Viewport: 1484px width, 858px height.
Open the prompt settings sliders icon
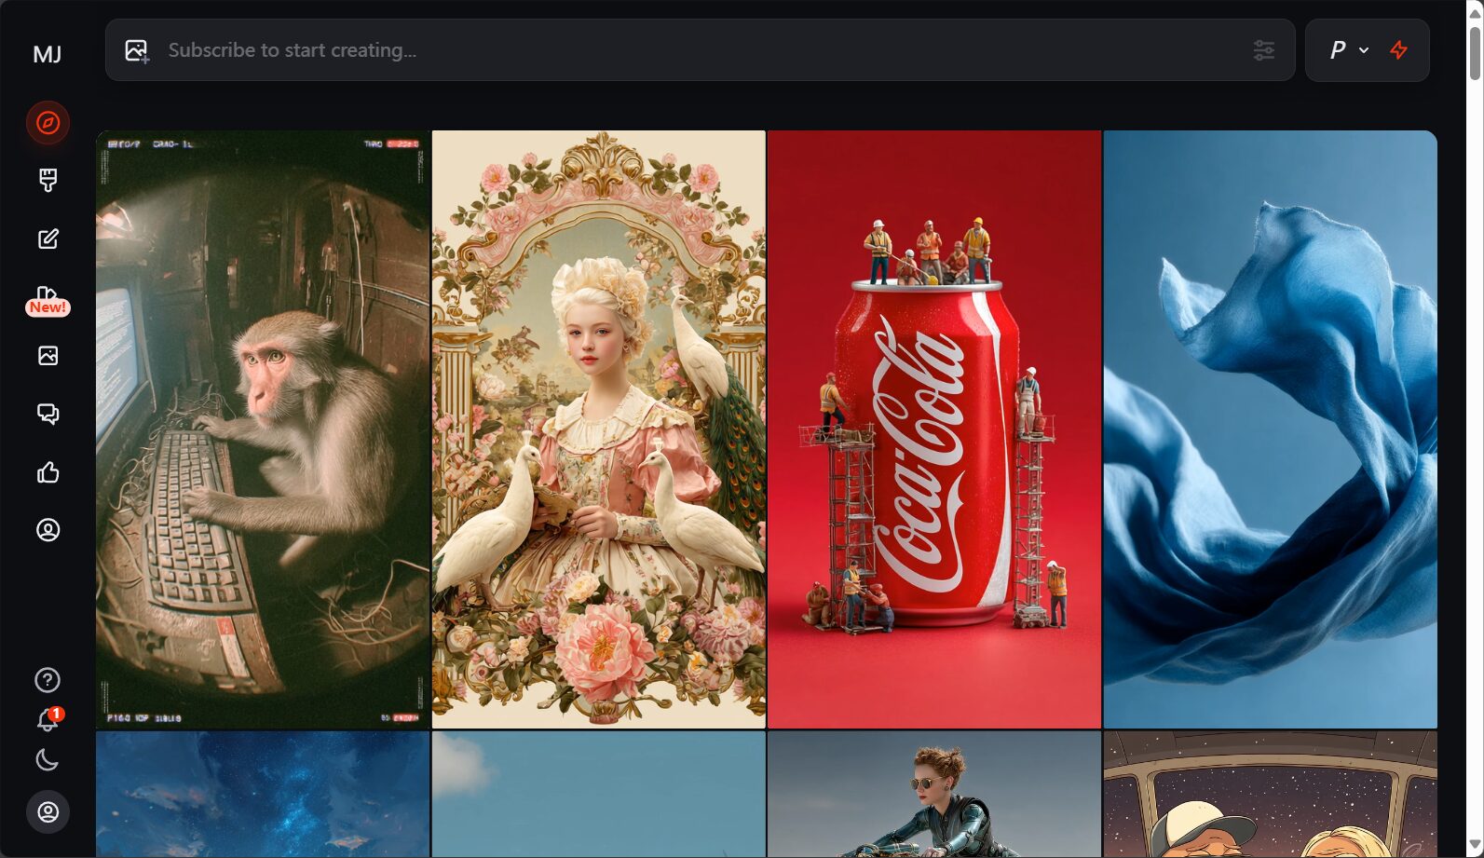(x=1263, y=50)
